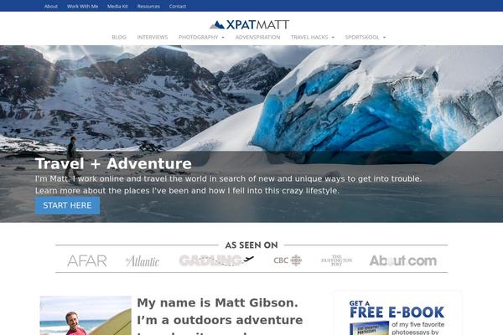The width and height of the screenshot is (503, 335).
Task: Visit the Resources link
Action: point(148,6)
